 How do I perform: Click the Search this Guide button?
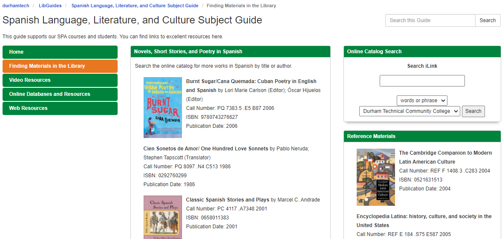point(488,20)
